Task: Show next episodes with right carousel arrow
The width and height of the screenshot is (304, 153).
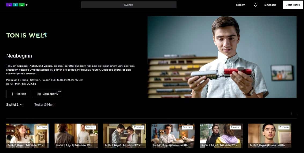Action: (x=298, y=114)
